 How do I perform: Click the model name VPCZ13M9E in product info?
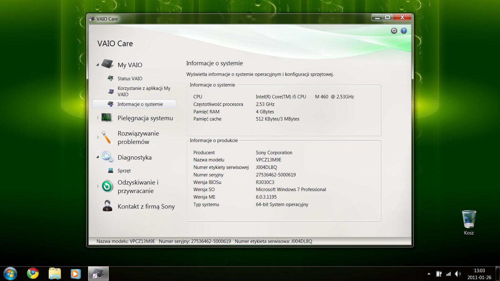click(268, 160)
